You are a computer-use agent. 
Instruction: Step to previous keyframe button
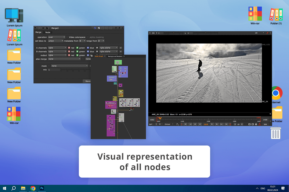(x=190, y=124)
